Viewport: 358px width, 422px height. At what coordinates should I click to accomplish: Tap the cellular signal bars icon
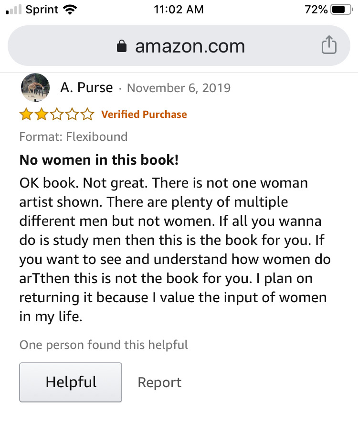point(13,10)
